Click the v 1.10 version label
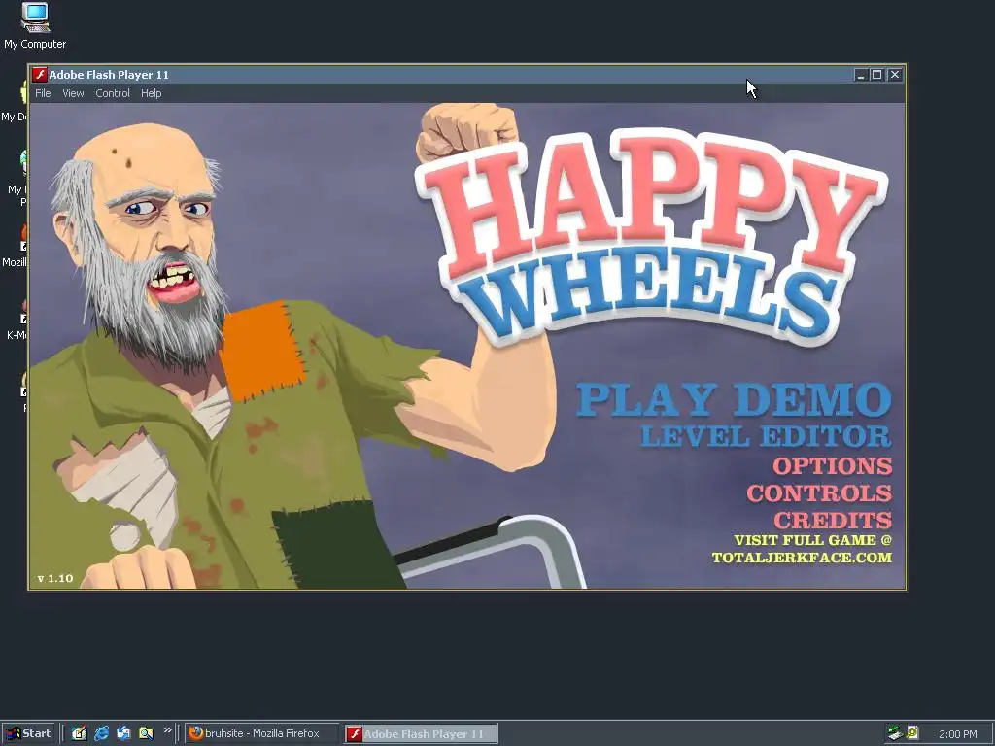 click(55, 579)
